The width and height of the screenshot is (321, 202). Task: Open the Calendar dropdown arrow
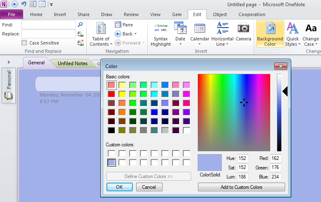pyautogui.click(x=200, y=44)
